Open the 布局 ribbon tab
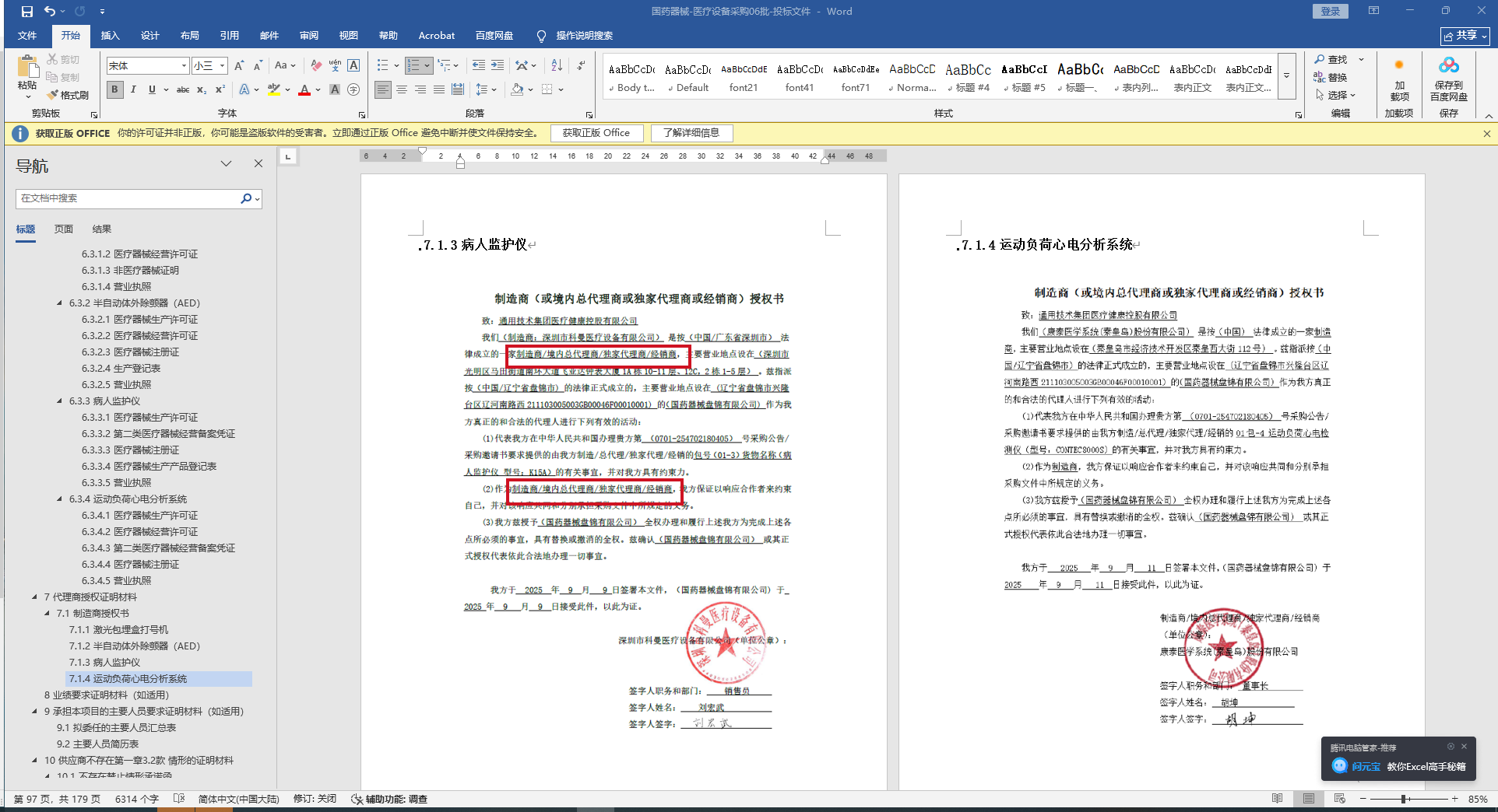The width and height of the screenshot is (1498, 812). [189, 36]
